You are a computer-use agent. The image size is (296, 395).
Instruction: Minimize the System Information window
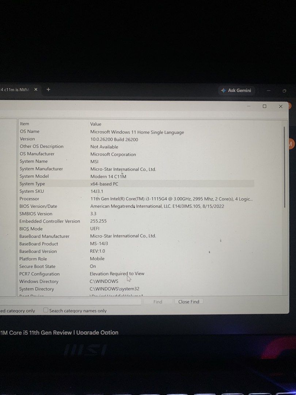[x=249, y=106]
